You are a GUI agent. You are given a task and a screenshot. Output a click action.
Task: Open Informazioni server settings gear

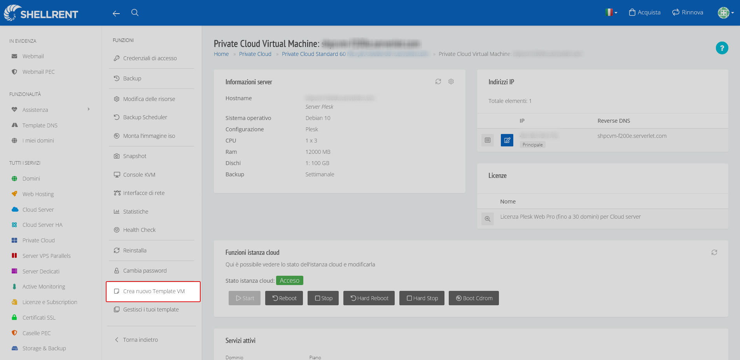point(451,82)
